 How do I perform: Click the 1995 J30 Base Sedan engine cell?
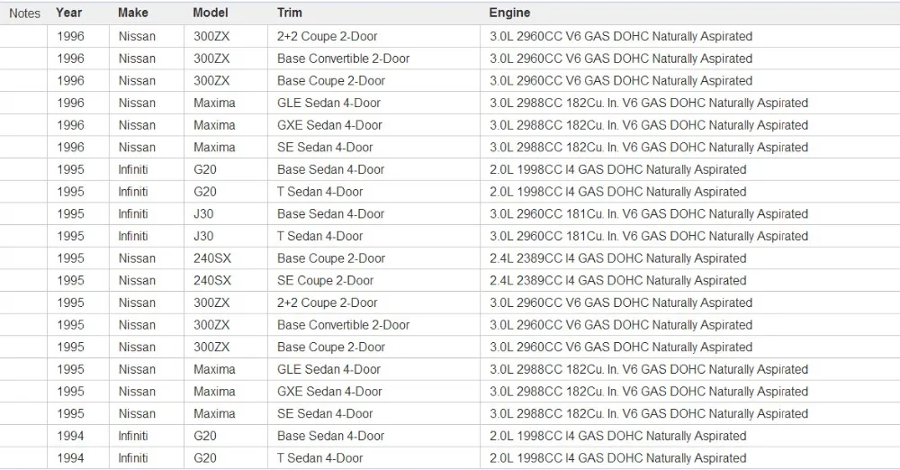[x=690, y=213]
